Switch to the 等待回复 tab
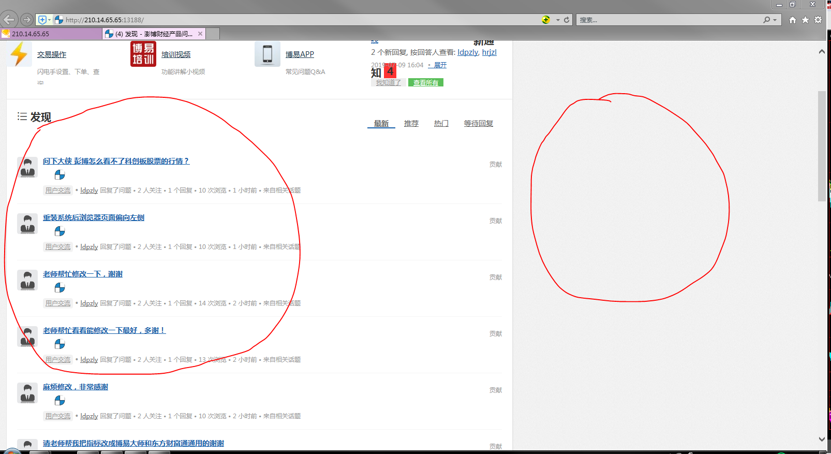831x454 pixels. [478, 123]
